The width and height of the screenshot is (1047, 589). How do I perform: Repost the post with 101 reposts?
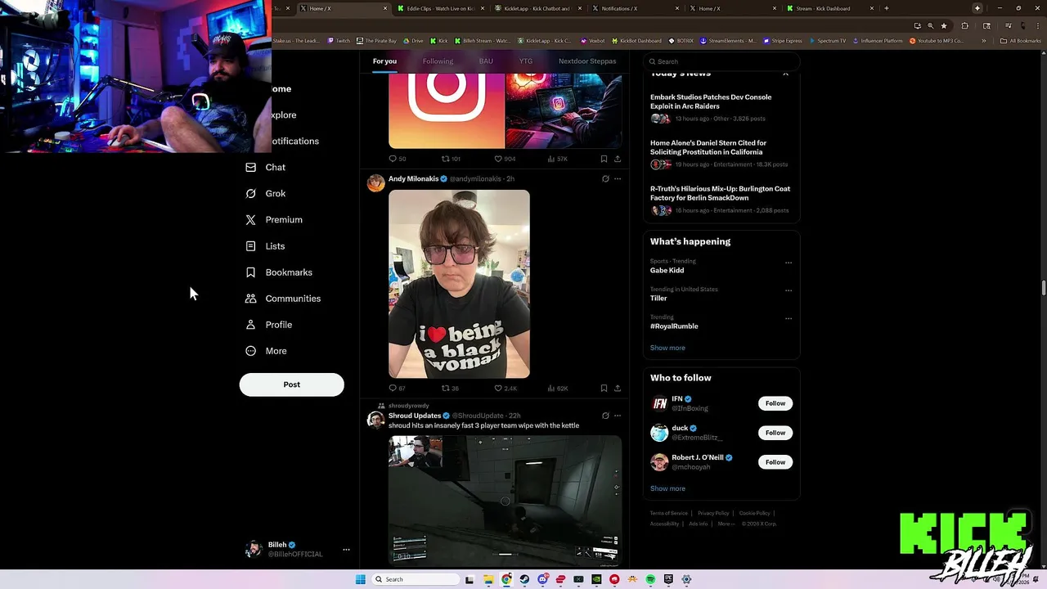click(451, 159)
